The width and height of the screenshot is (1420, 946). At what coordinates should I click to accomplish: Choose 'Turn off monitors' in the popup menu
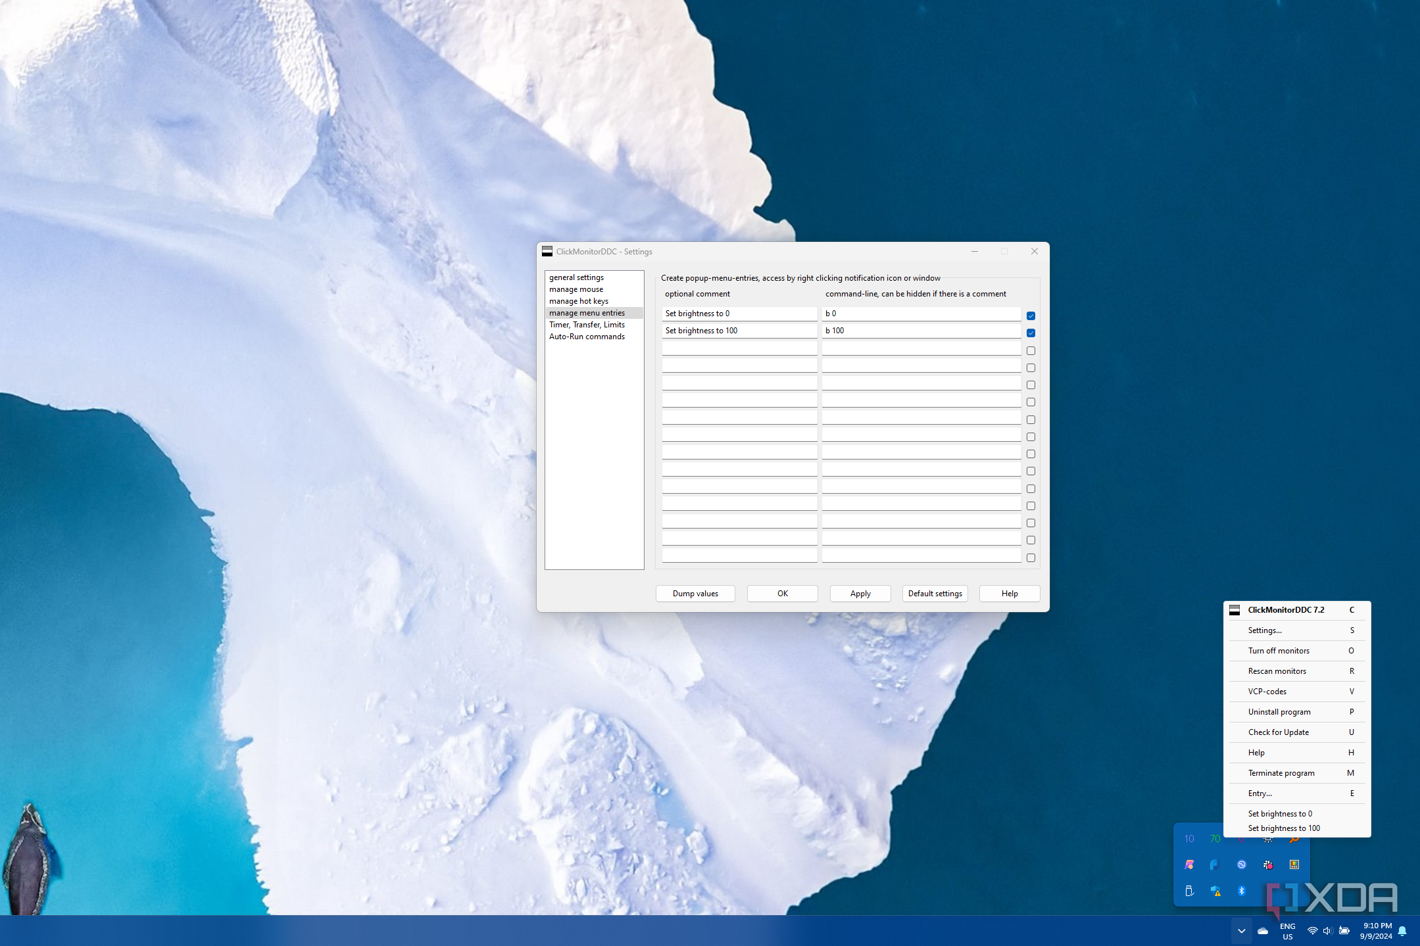1297,651
